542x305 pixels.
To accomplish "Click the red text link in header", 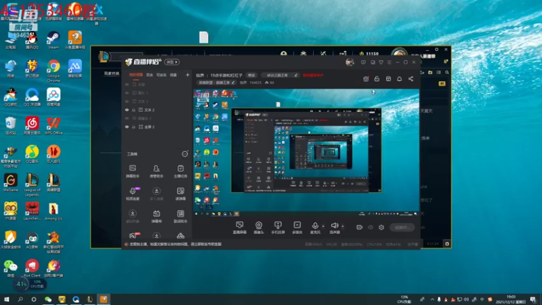I will pyautogui.click(x=313, y=75).
